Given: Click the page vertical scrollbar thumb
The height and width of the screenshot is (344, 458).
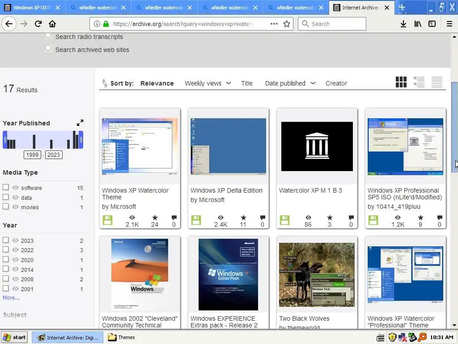Looking at the screenshot, I should (454, 127).
